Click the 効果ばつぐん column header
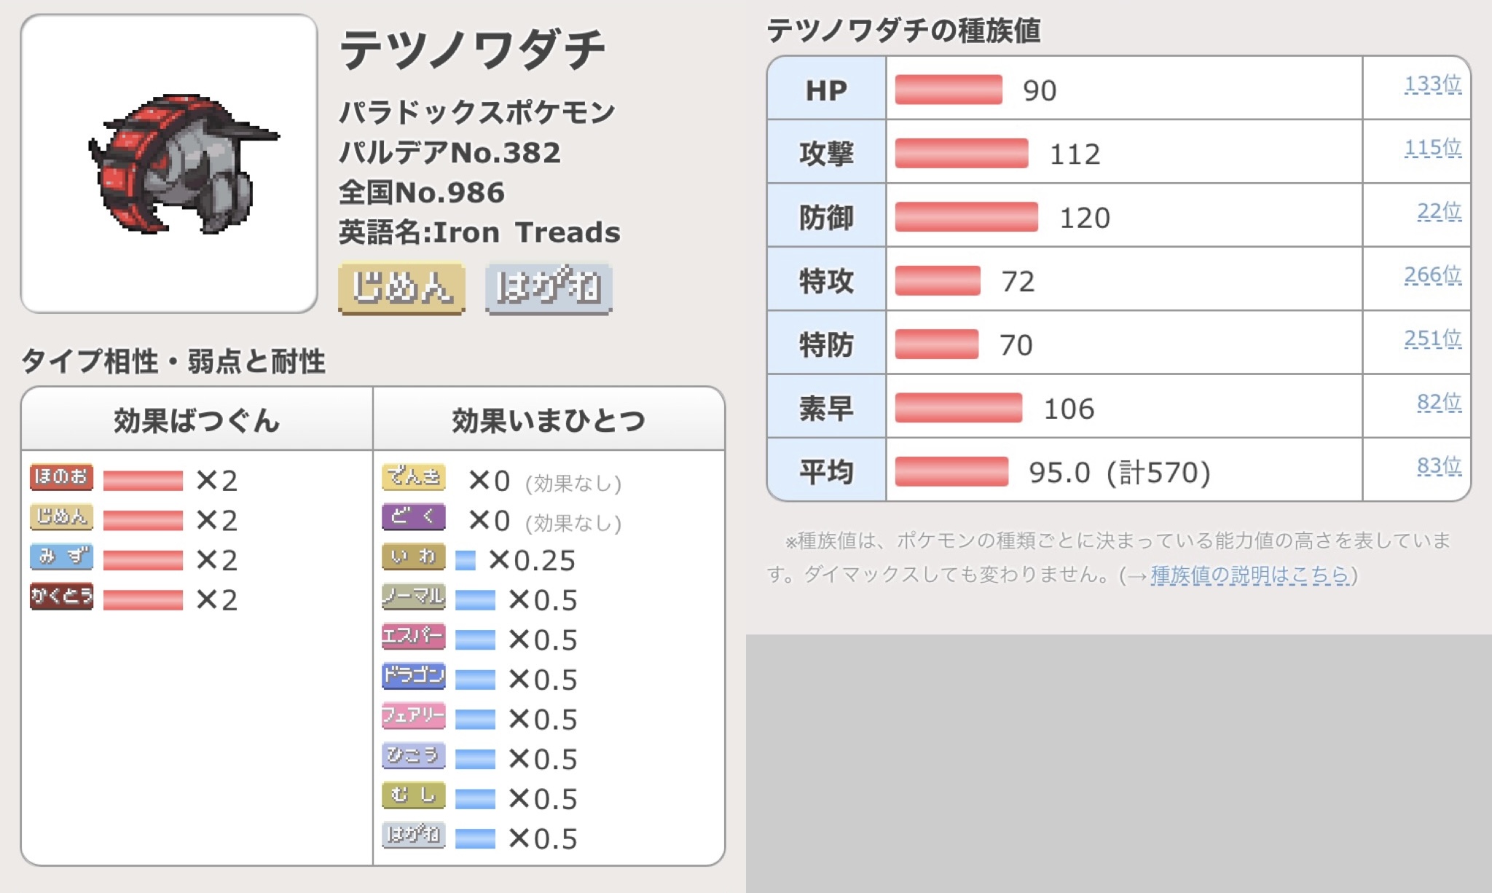The width and height of the screenshot is (1492, 893). pos(197,420)
